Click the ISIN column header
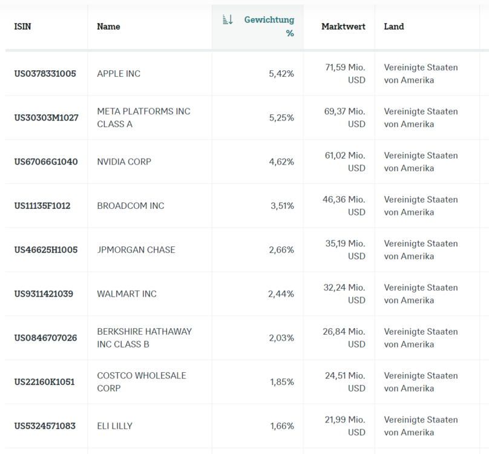The width and height of the screenshot is (489, 454). [x=22, y=27]
